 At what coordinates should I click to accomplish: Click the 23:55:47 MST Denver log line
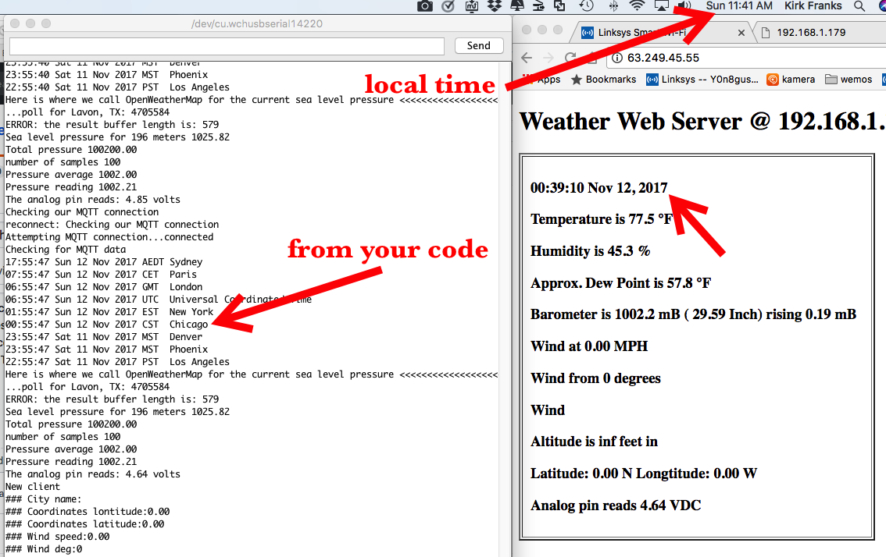[104, 336]
